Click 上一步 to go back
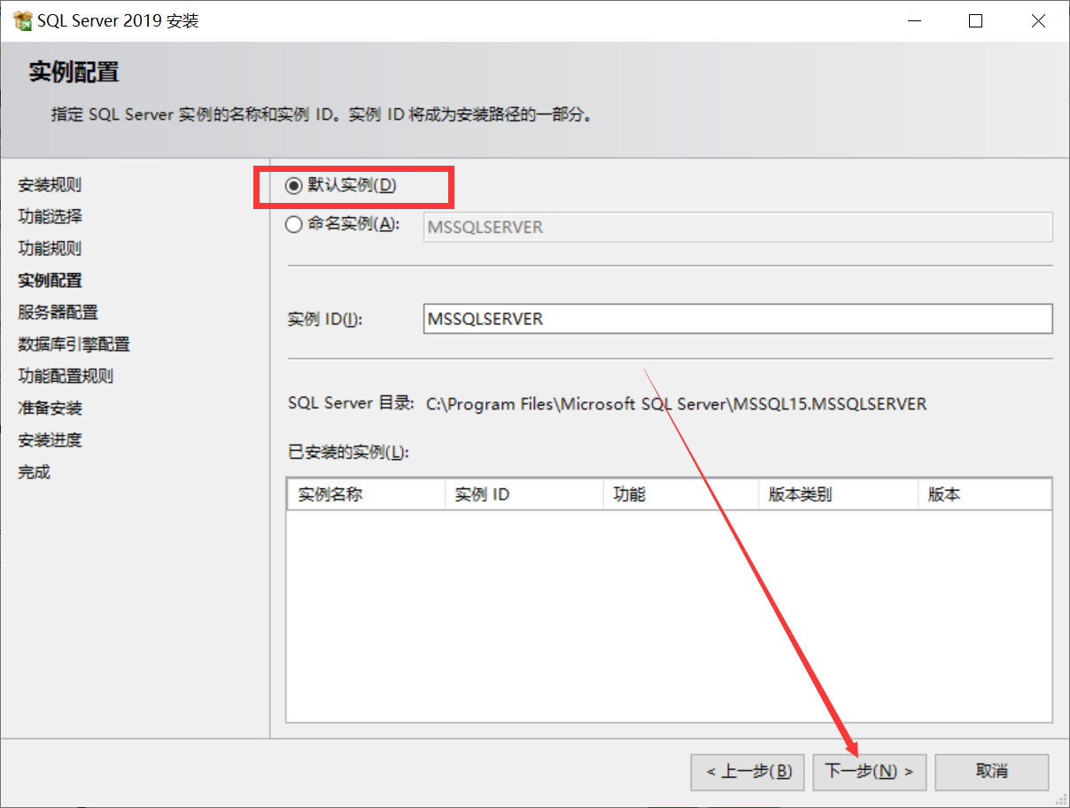Image resolution: width=1070 pixels, height=808 pixels. tap(747, 772)
